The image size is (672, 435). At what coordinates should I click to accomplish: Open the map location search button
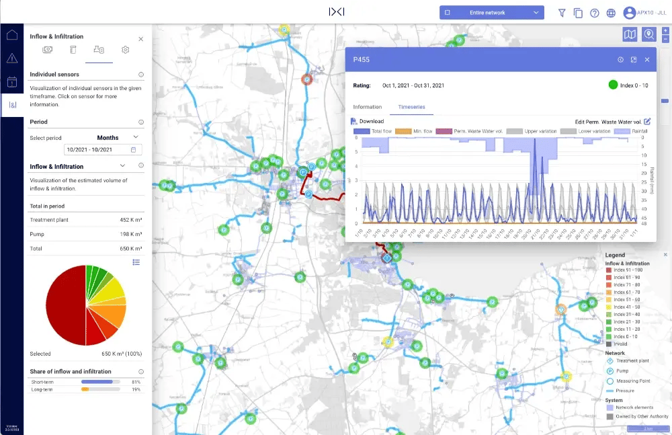point(649,34)
